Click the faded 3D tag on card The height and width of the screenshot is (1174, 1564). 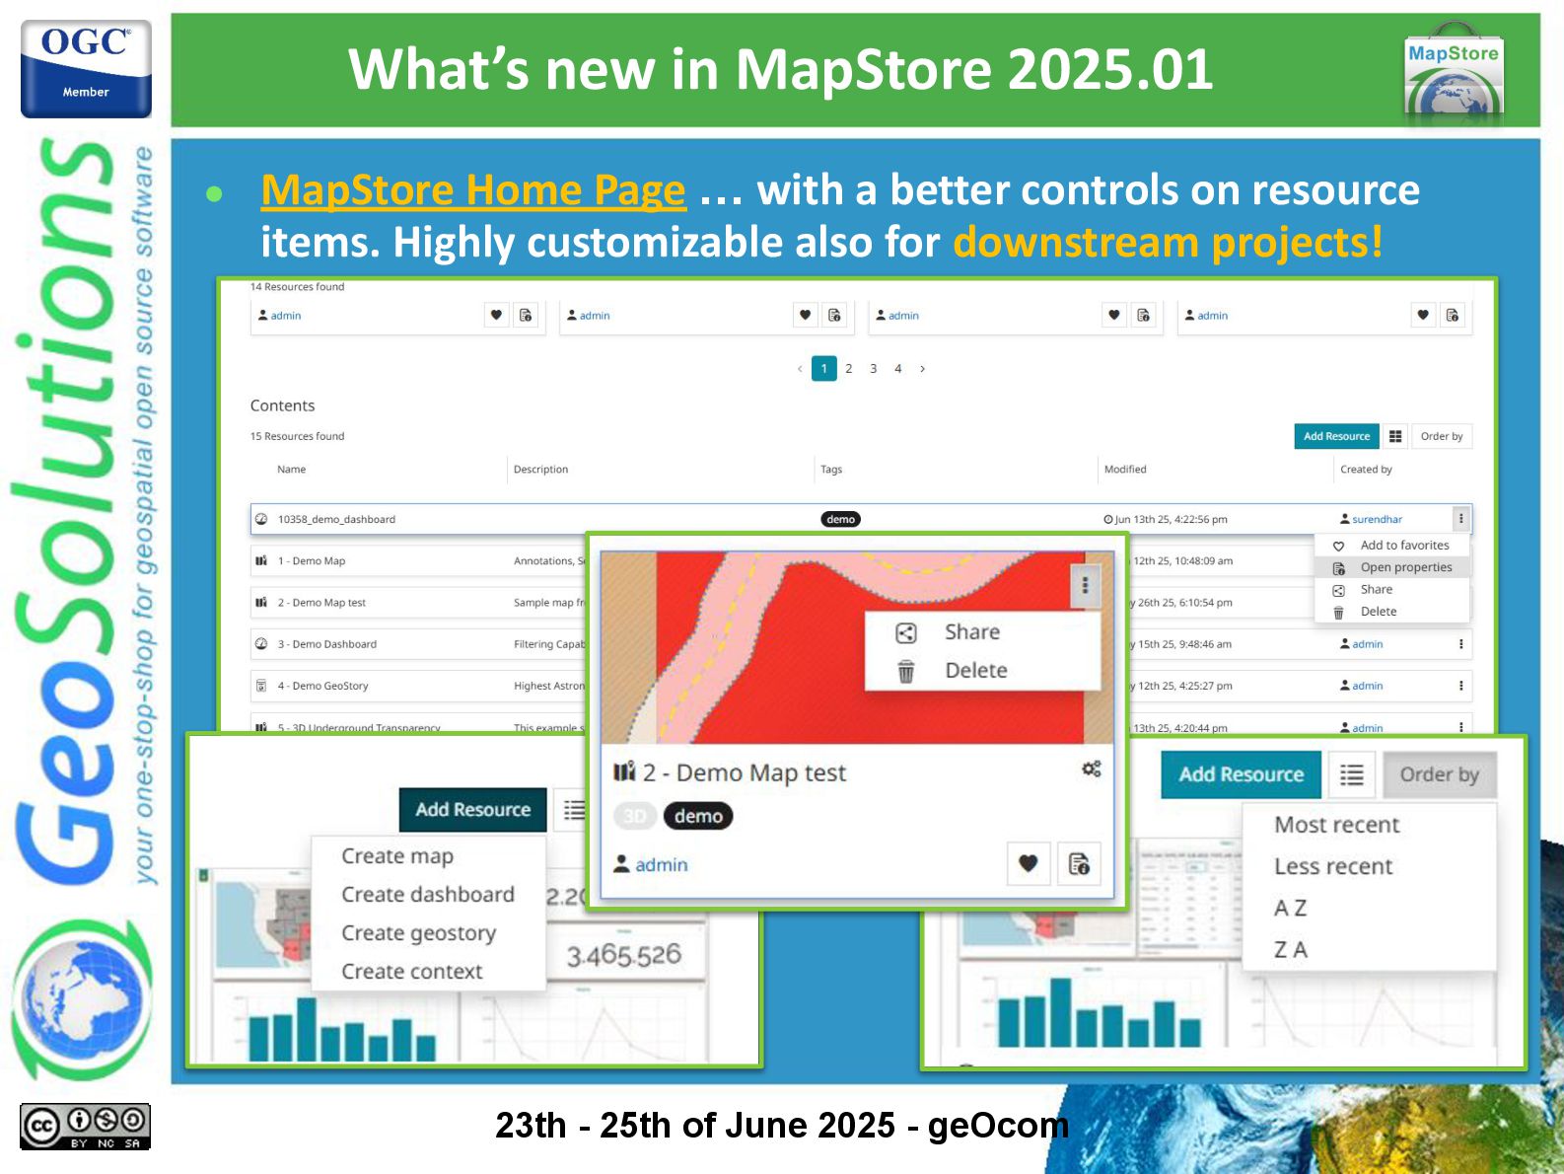(x=635, y=816)
